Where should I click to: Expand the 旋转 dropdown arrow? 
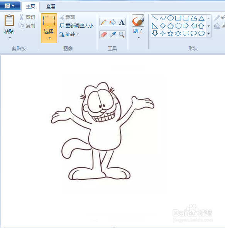click(78, 34)
